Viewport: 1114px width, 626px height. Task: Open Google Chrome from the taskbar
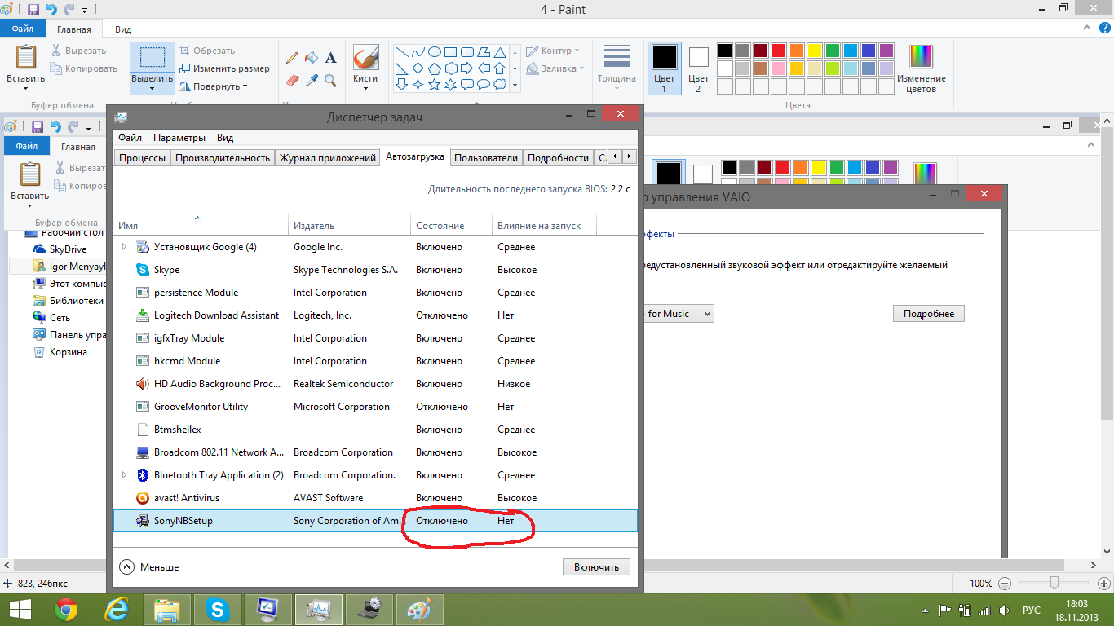click(66, 609)
